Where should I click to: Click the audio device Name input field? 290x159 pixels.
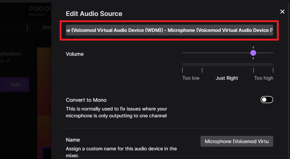(x=237, y=141)
